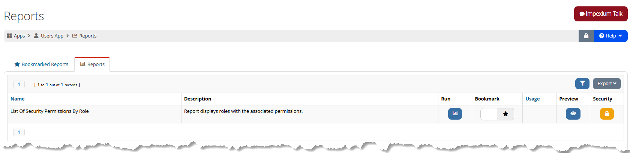
Task: Click the Users App person icon
Action: click(36, 36)
